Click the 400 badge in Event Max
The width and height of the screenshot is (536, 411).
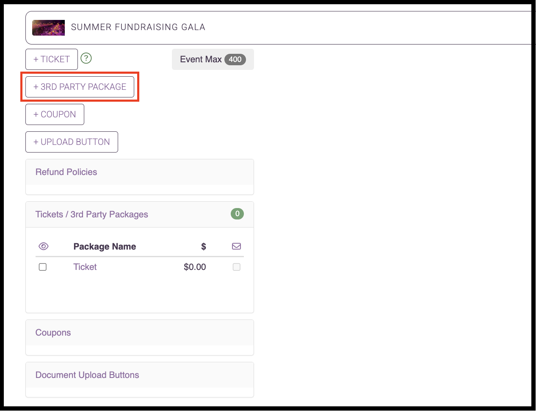[x=235, y=59]
